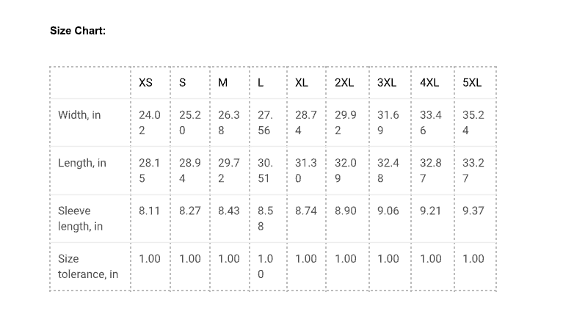
Task: Select the XS column header
Action: [145, 83]
